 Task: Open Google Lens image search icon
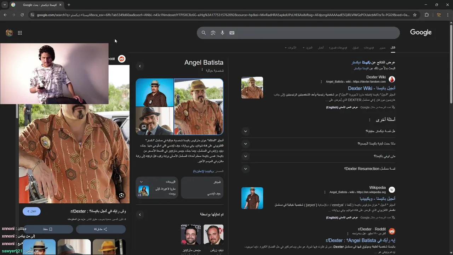click(x=213, y=33)
